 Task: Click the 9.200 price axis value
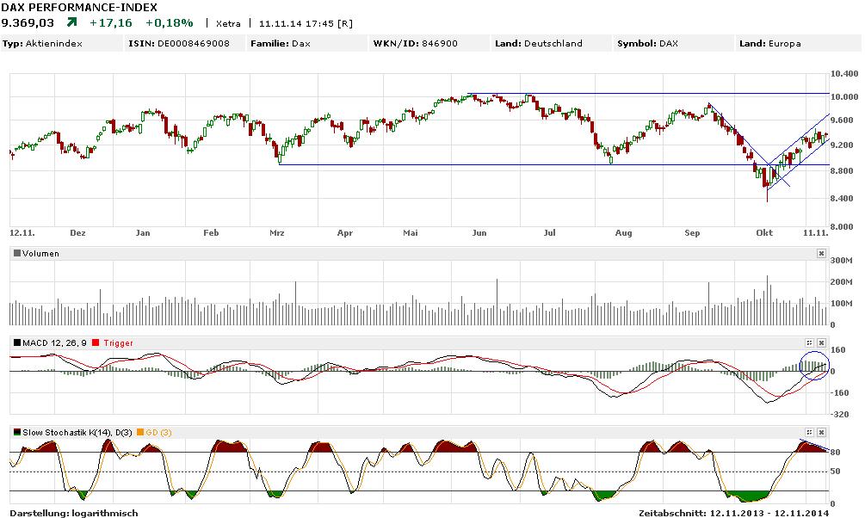[844, 145]
